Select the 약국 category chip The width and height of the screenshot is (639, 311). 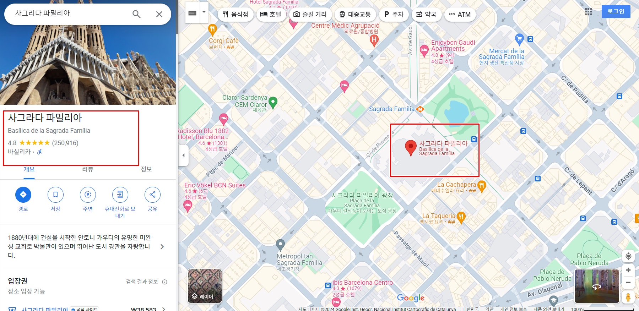click(x=427, y=15)
